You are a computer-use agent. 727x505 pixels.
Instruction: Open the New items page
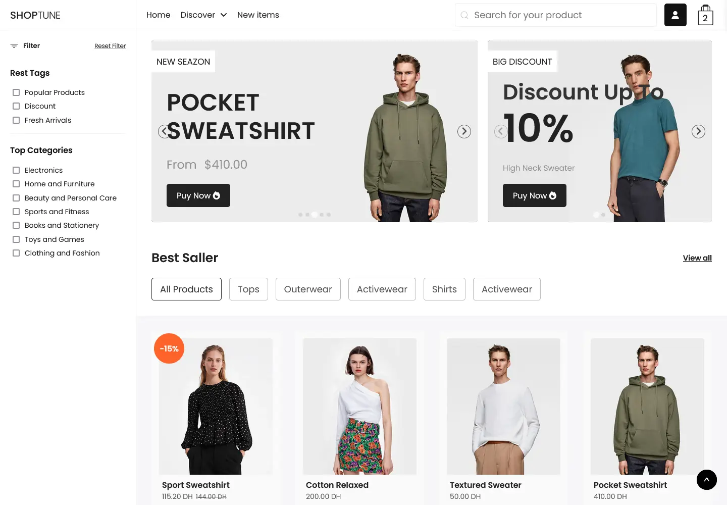[x=258, y=15]
